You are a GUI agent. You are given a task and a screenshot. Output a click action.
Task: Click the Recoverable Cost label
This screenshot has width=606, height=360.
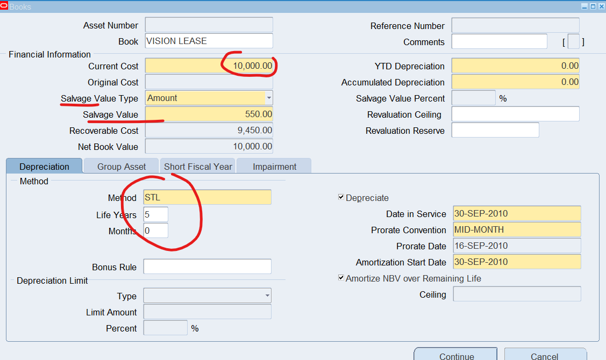[104, 131]
